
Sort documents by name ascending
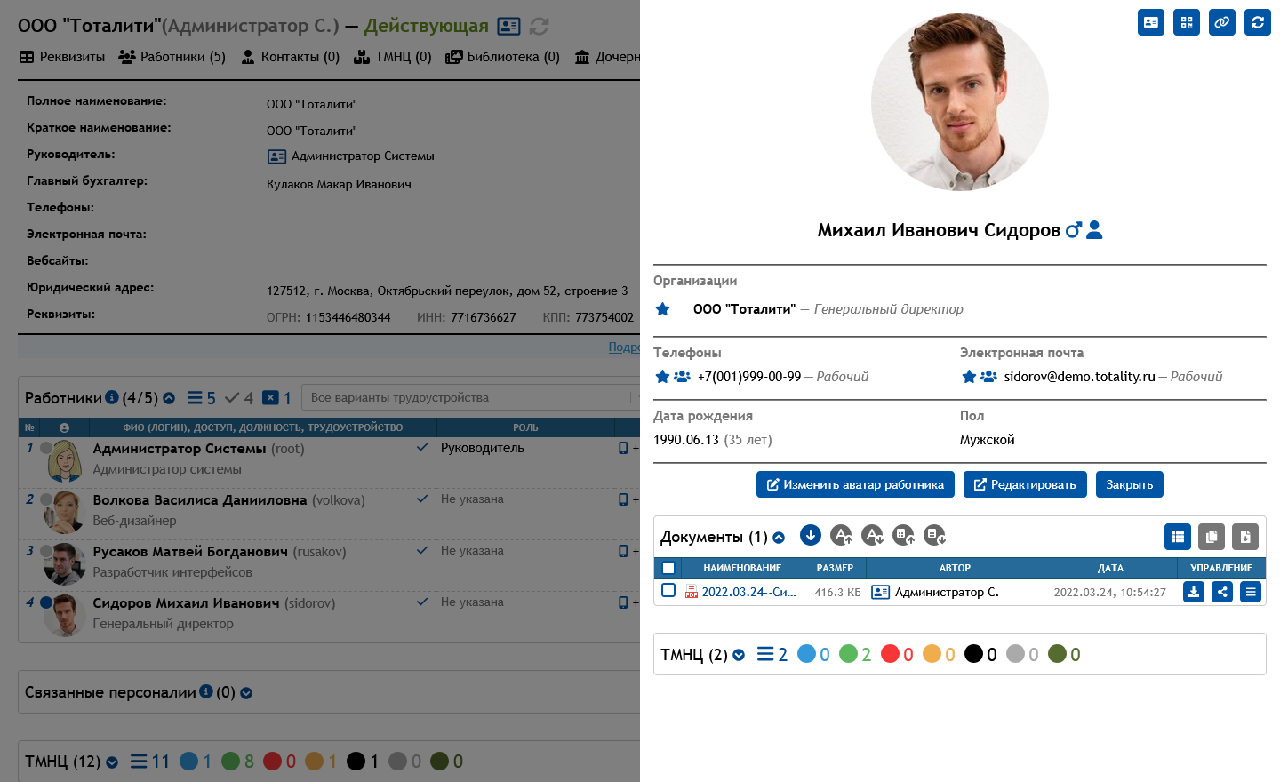[x=840, y=535]
